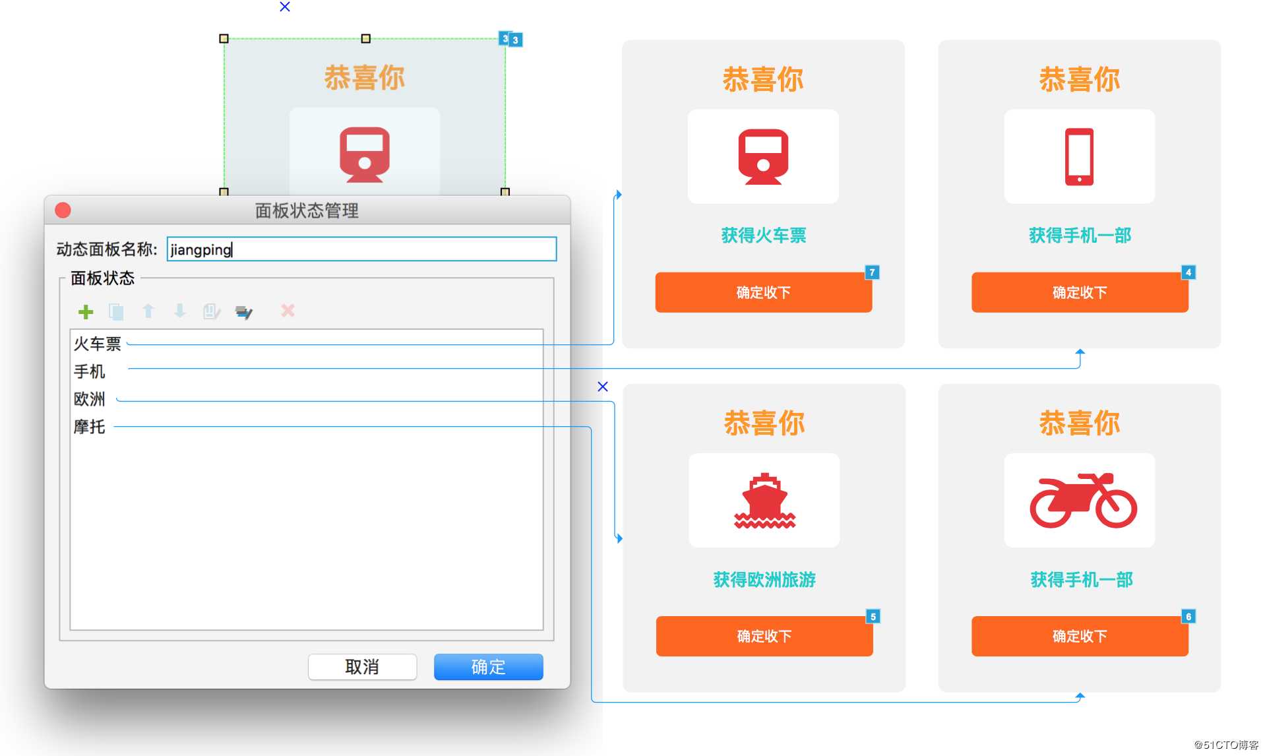Viewport: 1265px width, 756px height.
Task: Click footnote marker 5
Action: (x=873, y=616)
